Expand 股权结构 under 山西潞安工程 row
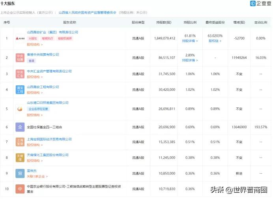 point(35,92)
